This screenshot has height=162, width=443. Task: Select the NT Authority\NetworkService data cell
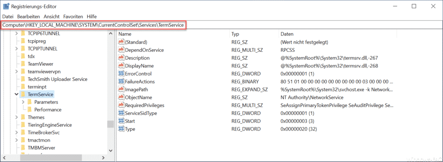point(311,97)
